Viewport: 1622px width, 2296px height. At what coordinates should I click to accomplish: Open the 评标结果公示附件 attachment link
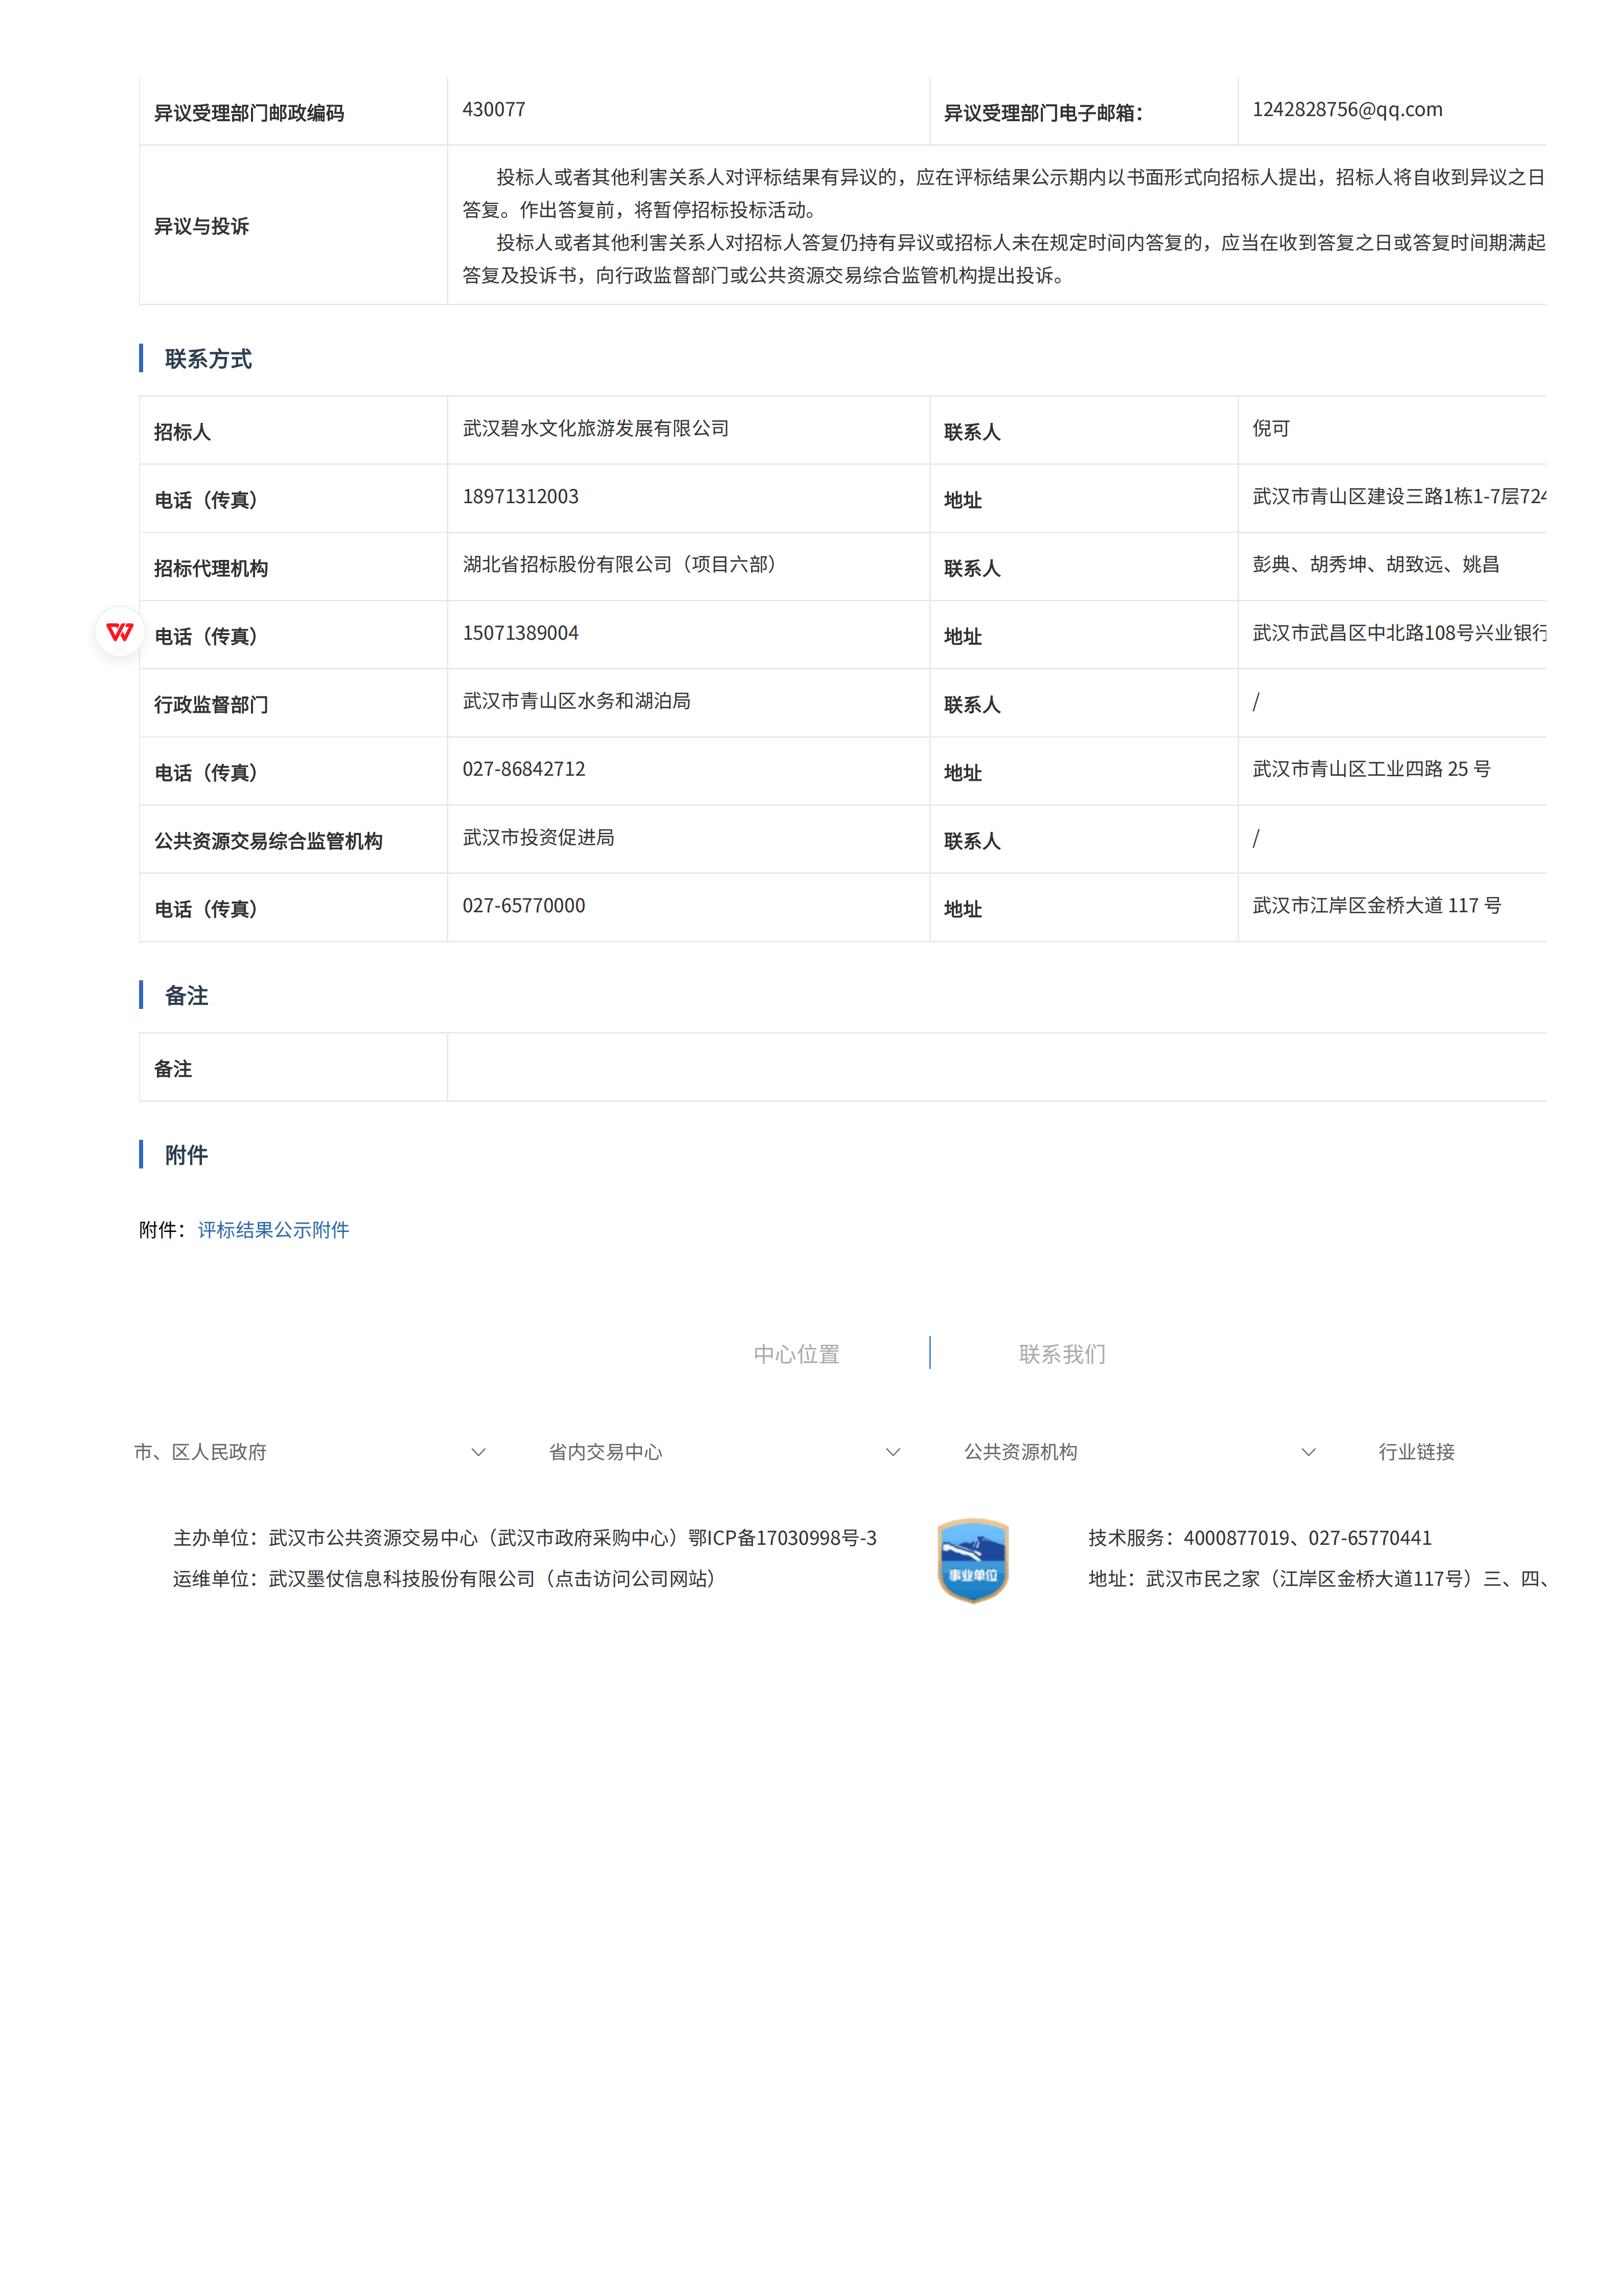point(273,1230)
